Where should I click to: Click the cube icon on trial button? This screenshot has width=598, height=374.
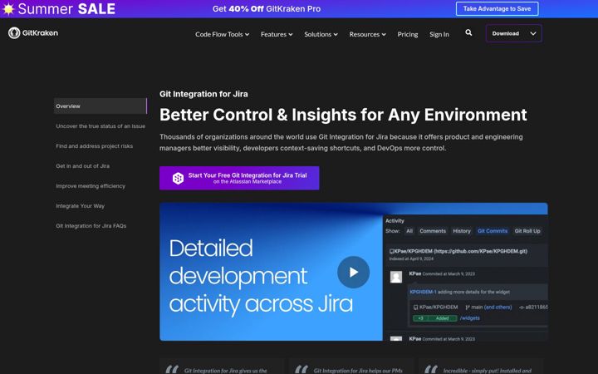point(178,178)
